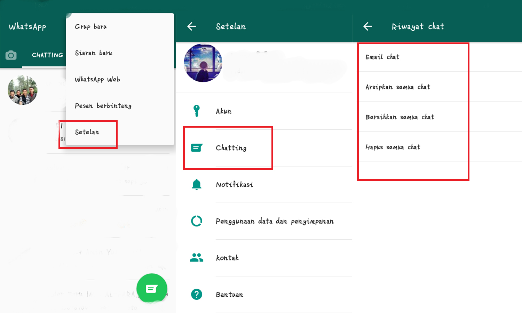522x313 pixels.
Task: Select Grup baru from the menu
Action: click(120, 26)
